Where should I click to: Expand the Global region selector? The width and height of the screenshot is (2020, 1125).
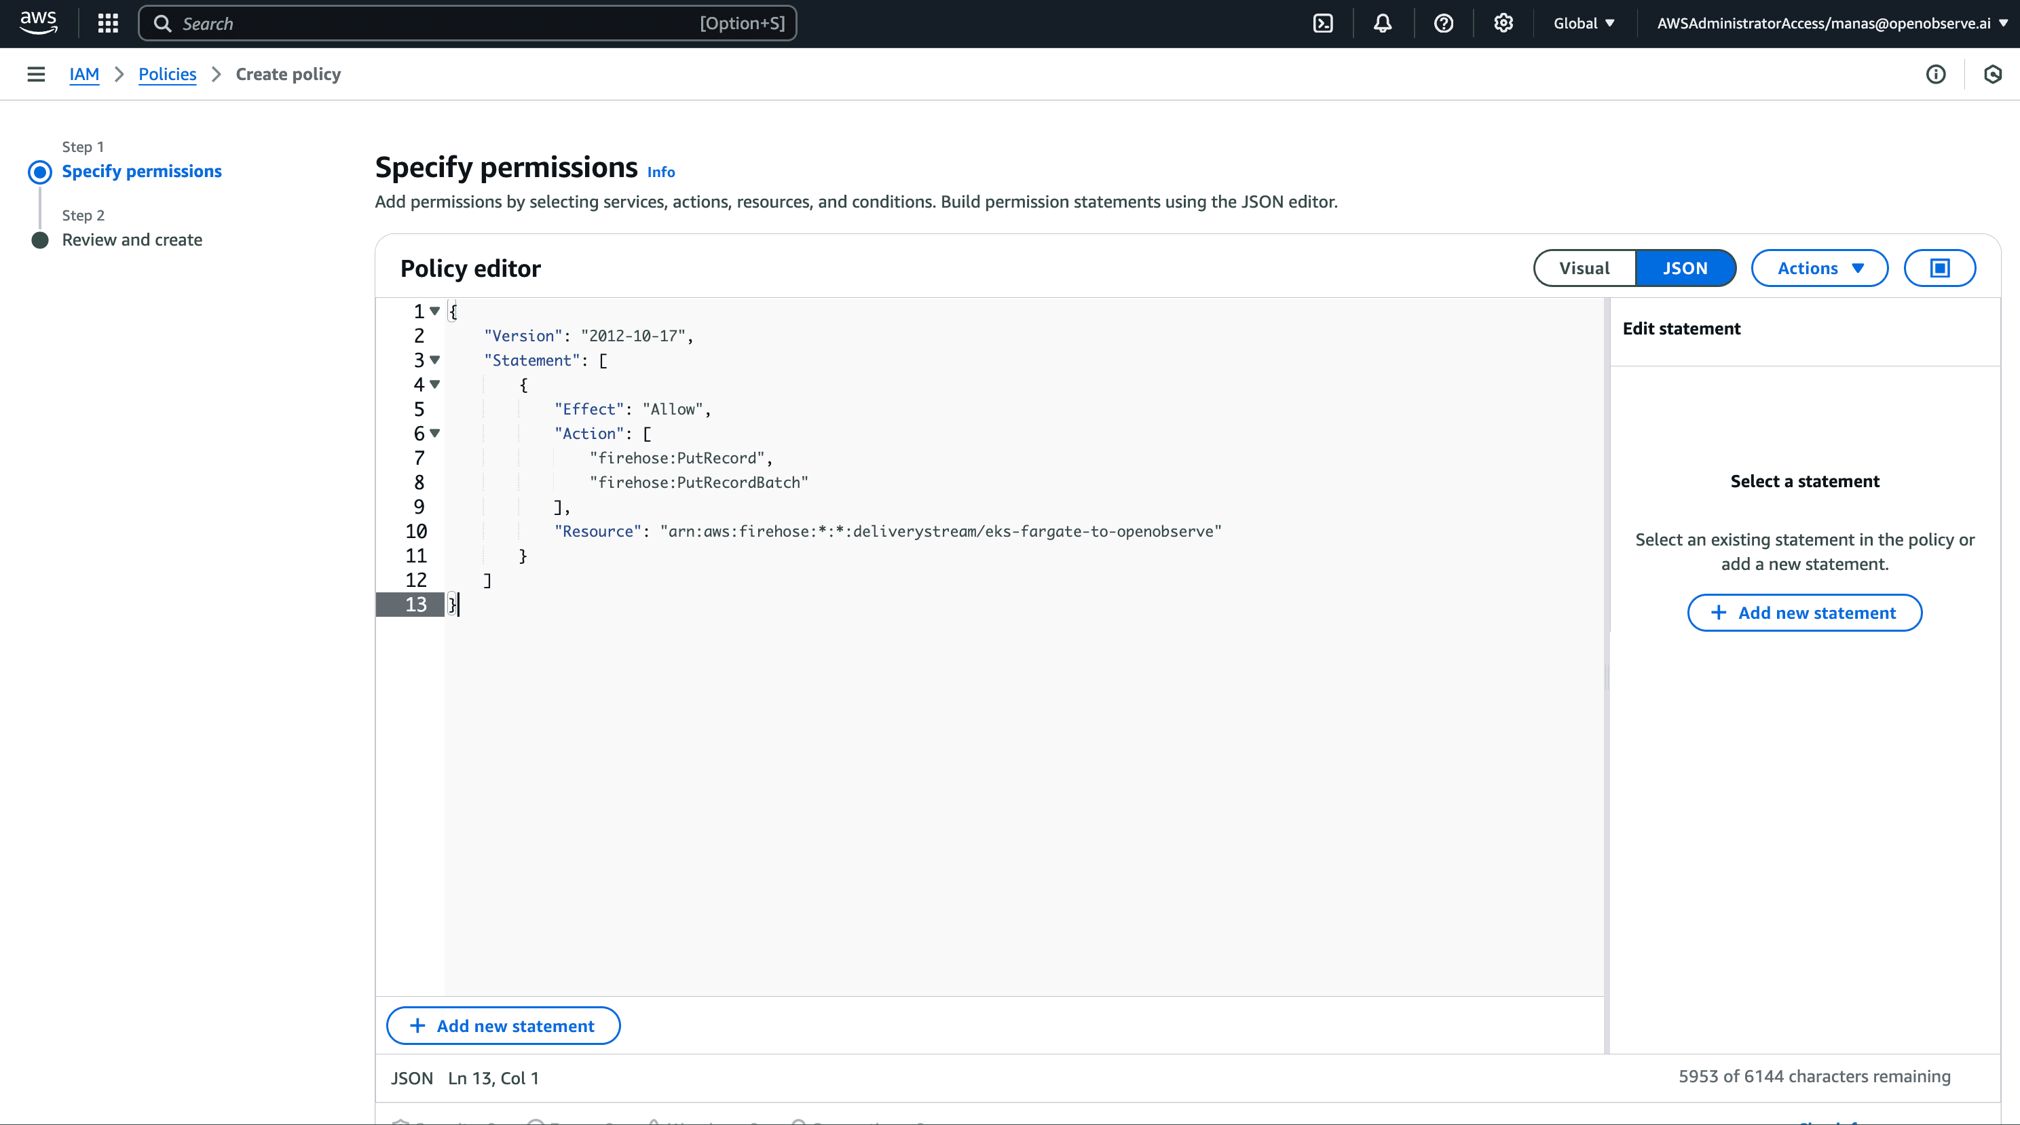click(x=1584, y=24)
